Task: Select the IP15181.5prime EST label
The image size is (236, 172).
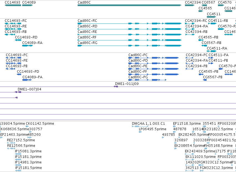Action: (x=29, y=168)
